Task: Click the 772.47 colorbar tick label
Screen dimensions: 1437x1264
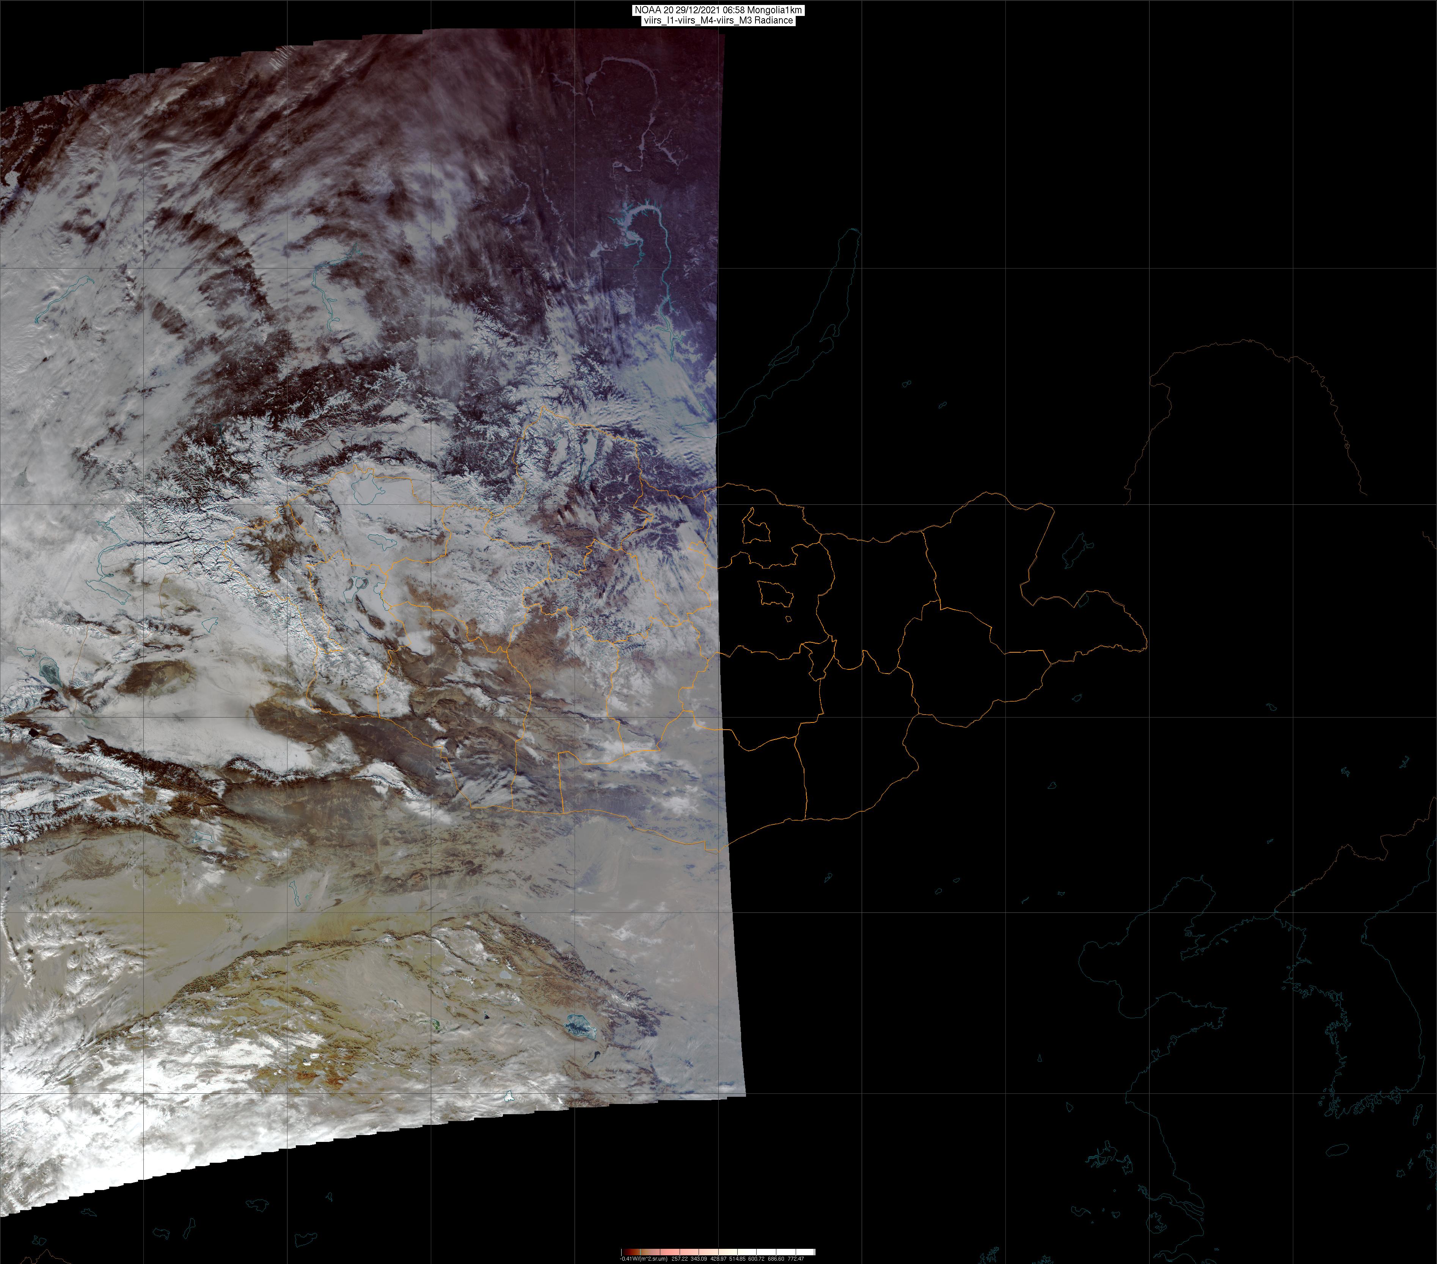Action: point(796,1259)
